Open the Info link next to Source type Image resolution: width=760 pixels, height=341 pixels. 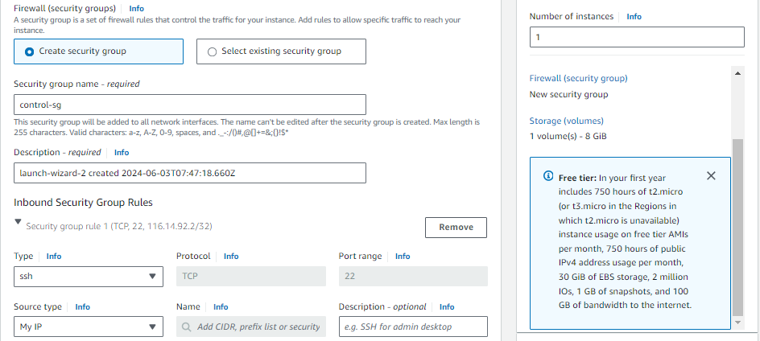[82, 306]
